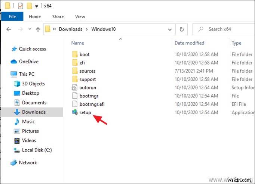Screen dimensions: 255x184
Task: Click the Downloads breadcrumb in address bar
Action: click(x=71, y=29)
